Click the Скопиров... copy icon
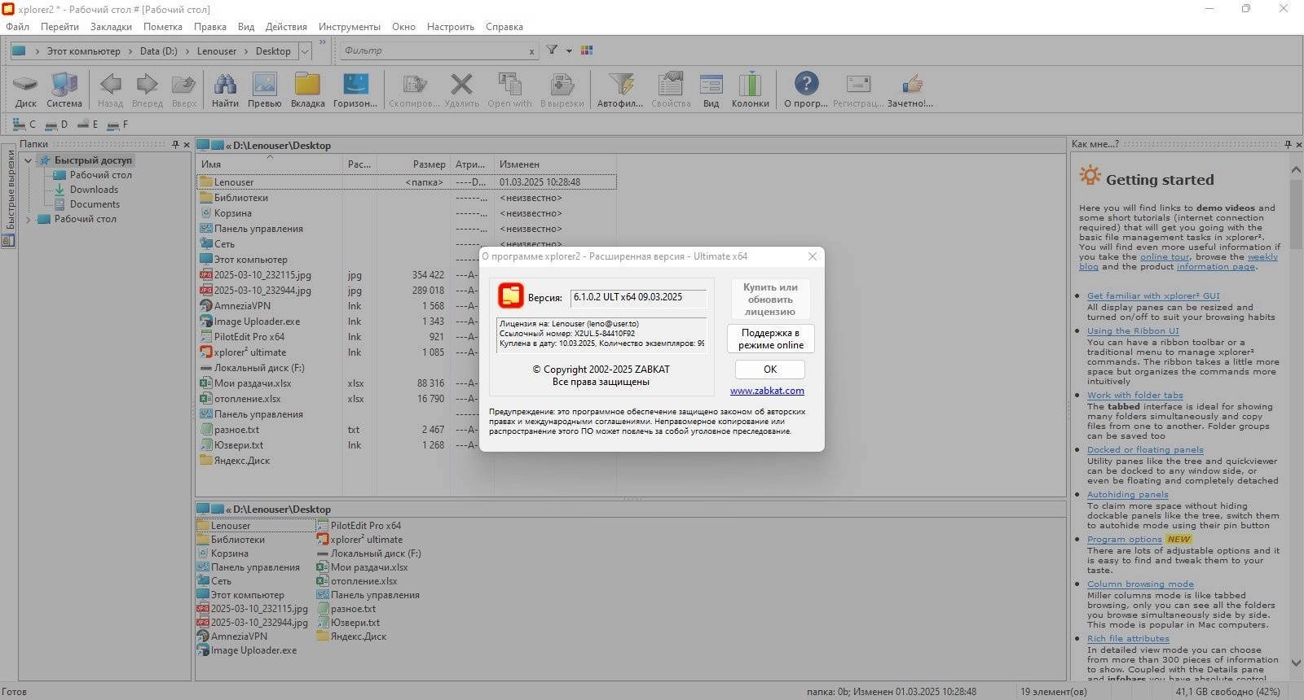Image resolution: width=1304 pixels, height=700 pixels. click(414, 90)
